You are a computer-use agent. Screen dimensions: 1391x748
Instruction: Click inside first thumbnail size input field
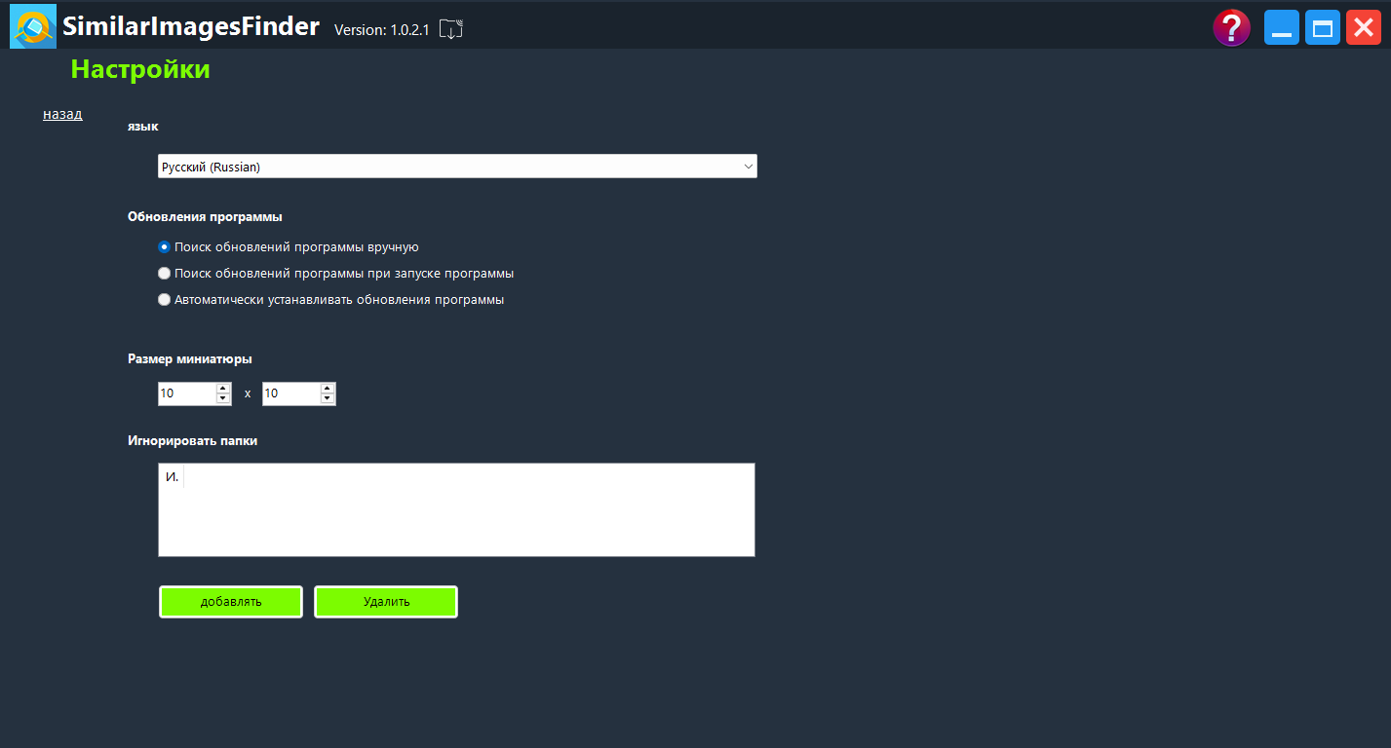(185, 393)
